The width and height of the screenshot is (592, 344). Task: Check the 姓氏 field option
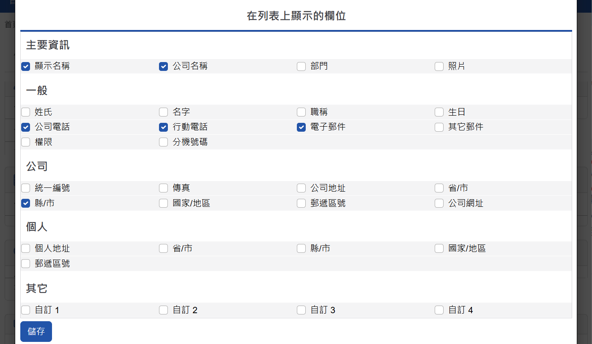[26, 112]
